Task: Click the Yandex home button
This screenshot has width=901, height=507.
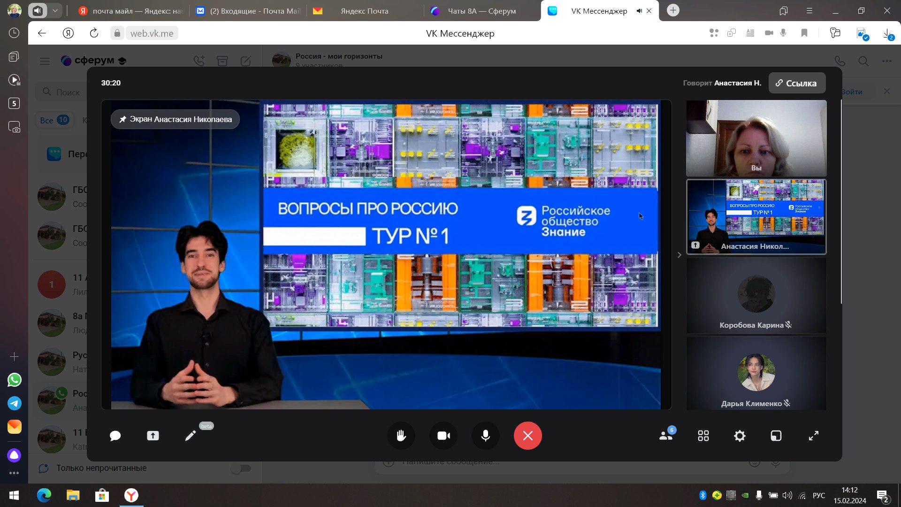Action: [x=68, y=33]
